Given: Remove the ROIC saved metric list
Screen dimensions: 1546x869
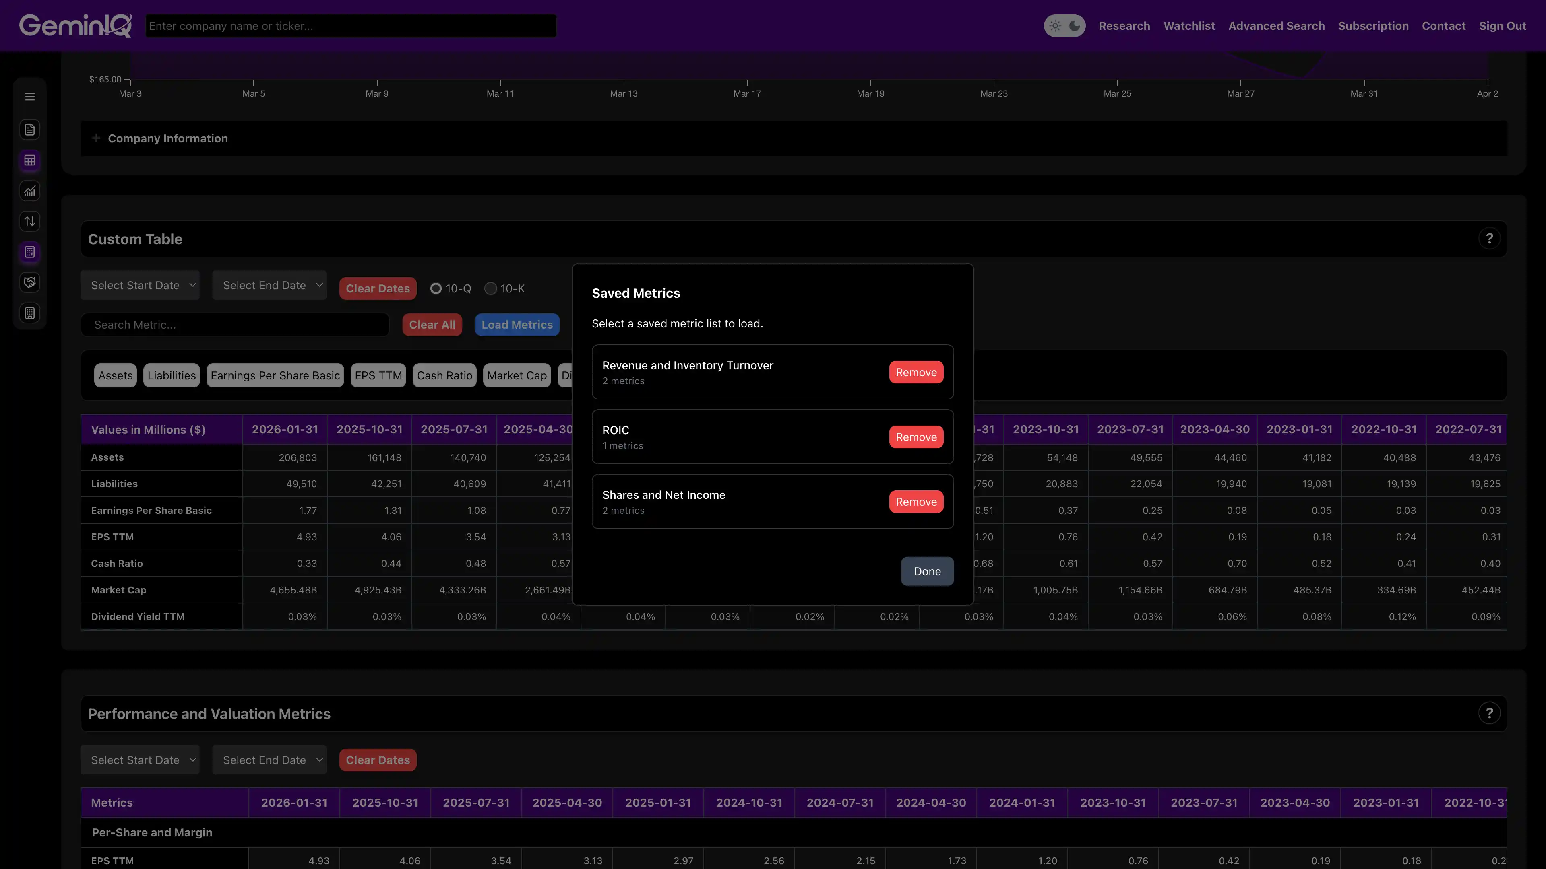Looking at the screenshot, I should pos(916,437).
